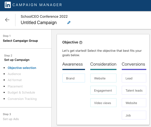The image size is (151, 127).
Task: Click the back arrow icon
Action: pyautogui.click(x=7, y=20)
